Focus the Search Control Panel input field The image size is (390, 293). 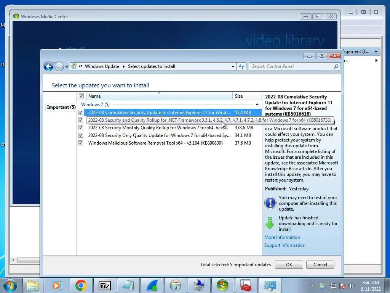tap(292, 66)
